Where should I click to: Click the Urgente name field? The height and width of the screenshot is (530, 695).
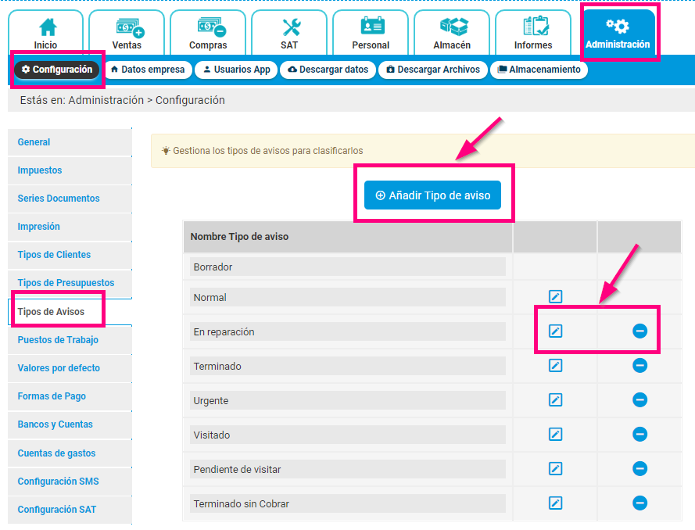click(x=347, y=400)
